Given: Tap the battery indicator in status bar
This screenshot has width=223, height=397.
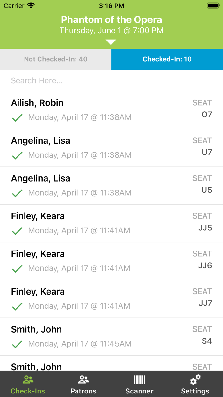Looking at the screenshot, I should point(213,5).
